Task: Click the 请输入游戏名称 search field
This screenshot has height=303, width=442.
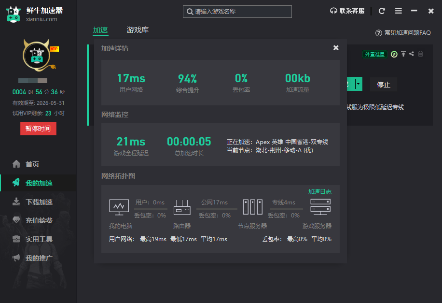Action: (237, 12)
